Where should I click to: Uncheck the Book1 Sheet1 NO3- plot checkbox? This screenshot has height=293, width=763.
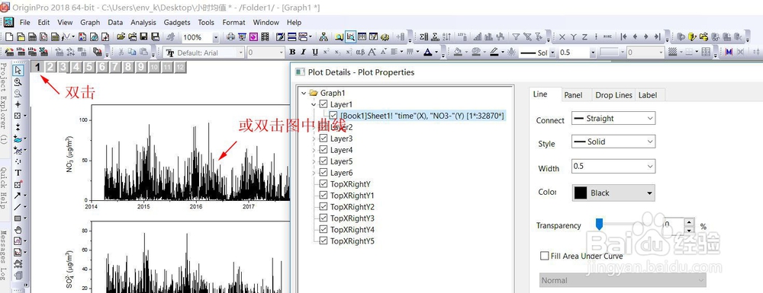[x=333, y=116]
